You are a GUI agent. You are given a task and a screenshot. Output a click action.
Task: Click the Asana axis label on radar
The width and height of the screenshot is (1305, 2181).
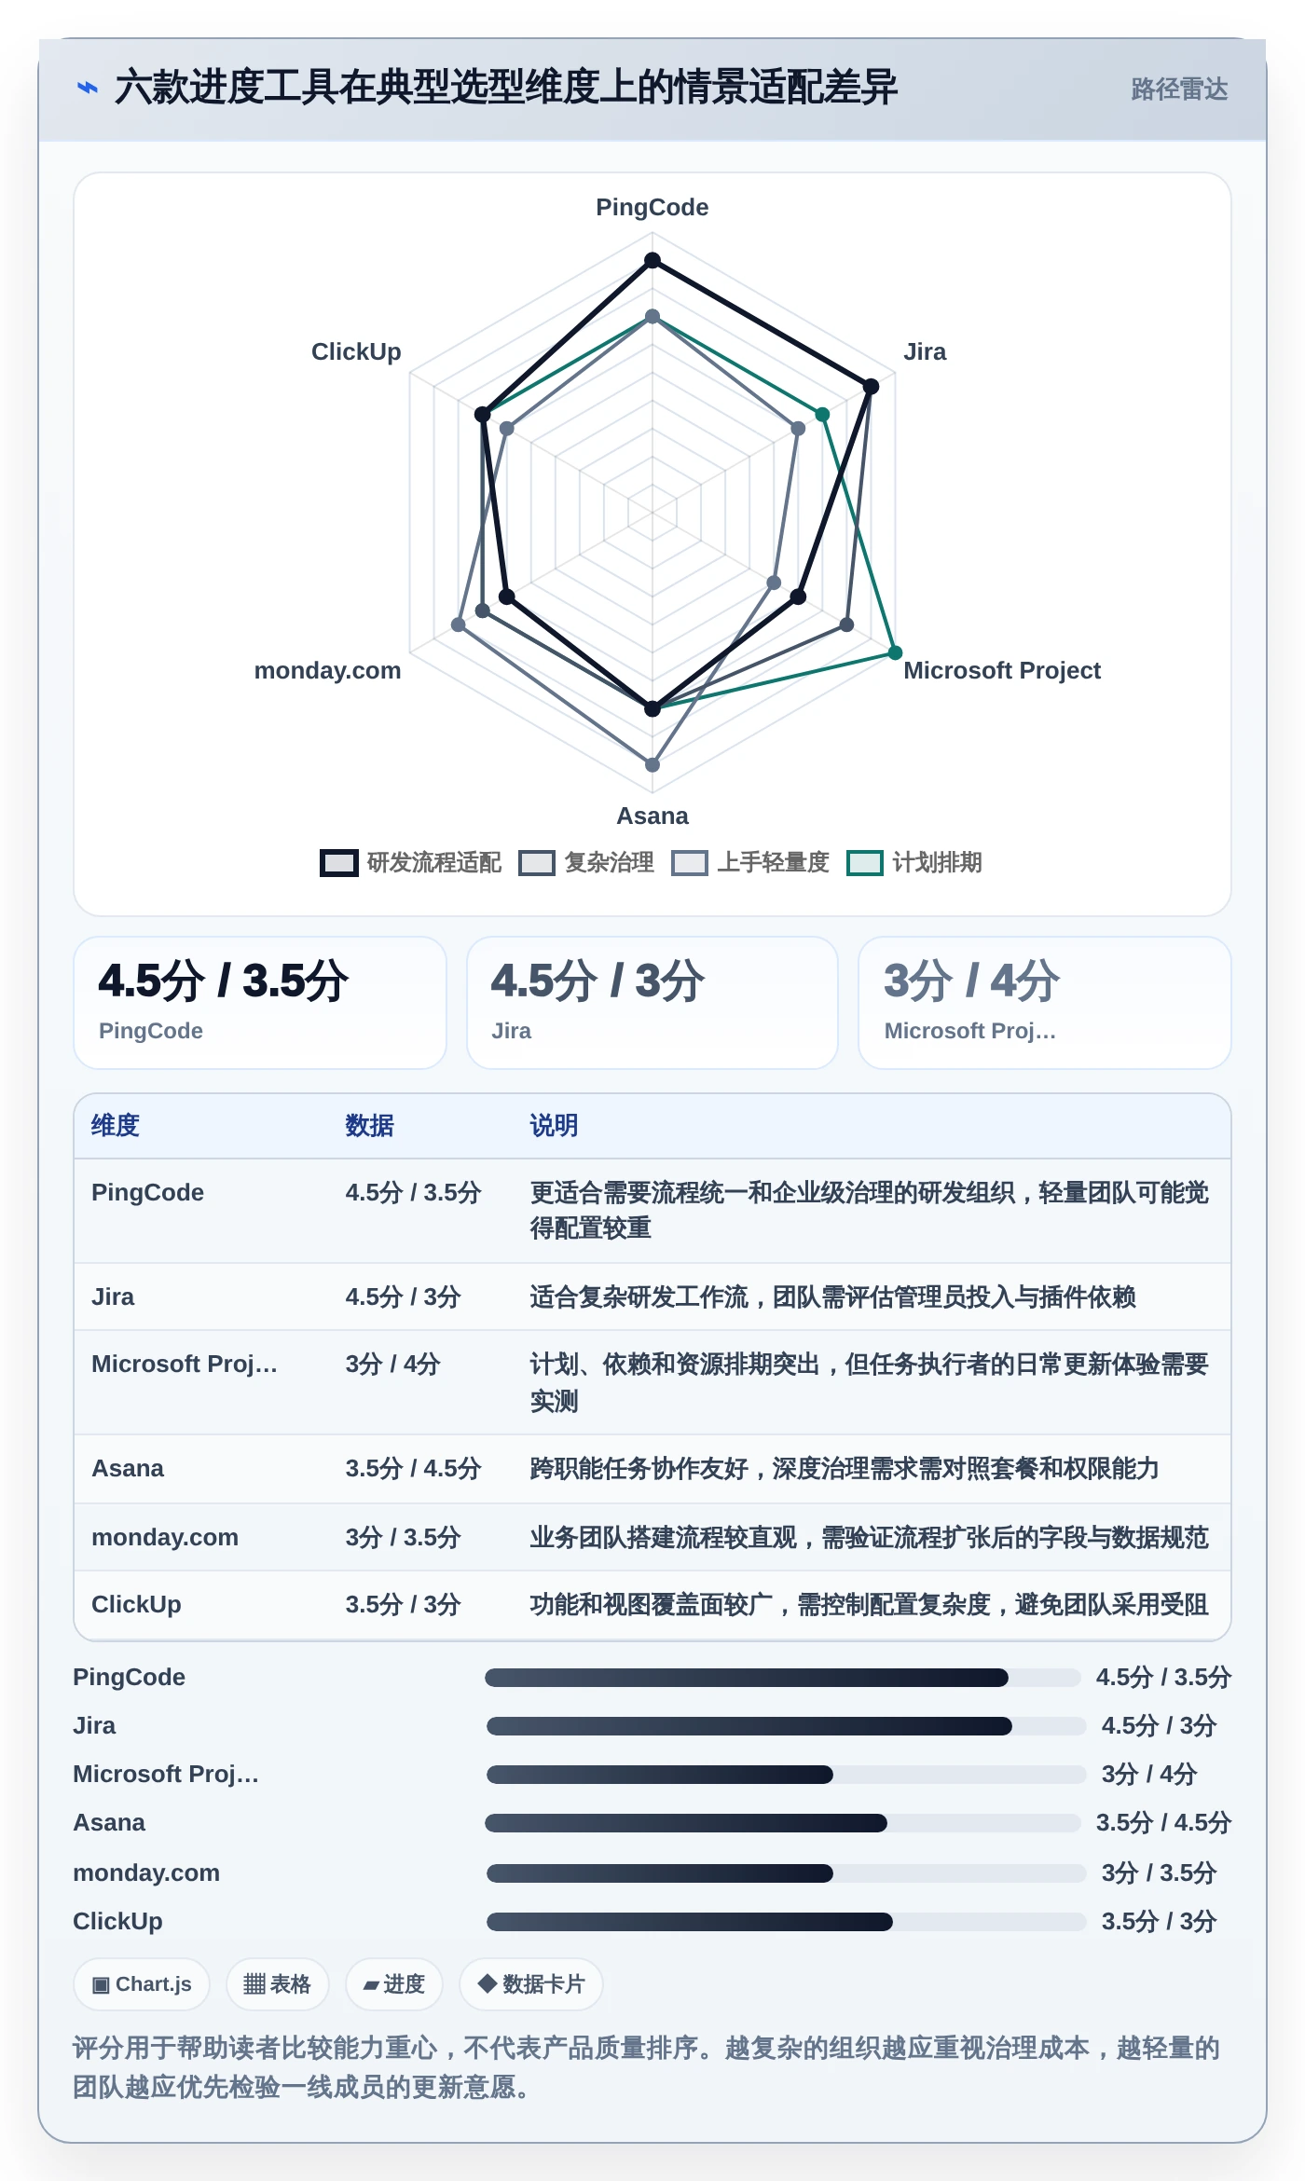click(x=652, y=816)
